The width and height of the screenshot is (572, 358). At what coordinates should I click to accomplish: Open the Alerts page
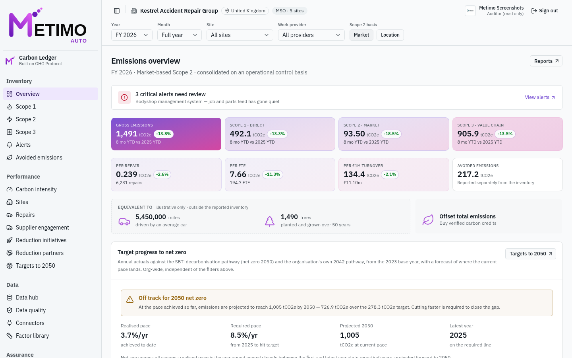(51, 145)
